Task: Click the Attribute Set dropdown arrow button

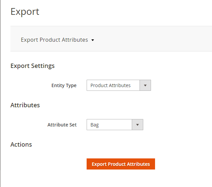Action: point(138,125)
